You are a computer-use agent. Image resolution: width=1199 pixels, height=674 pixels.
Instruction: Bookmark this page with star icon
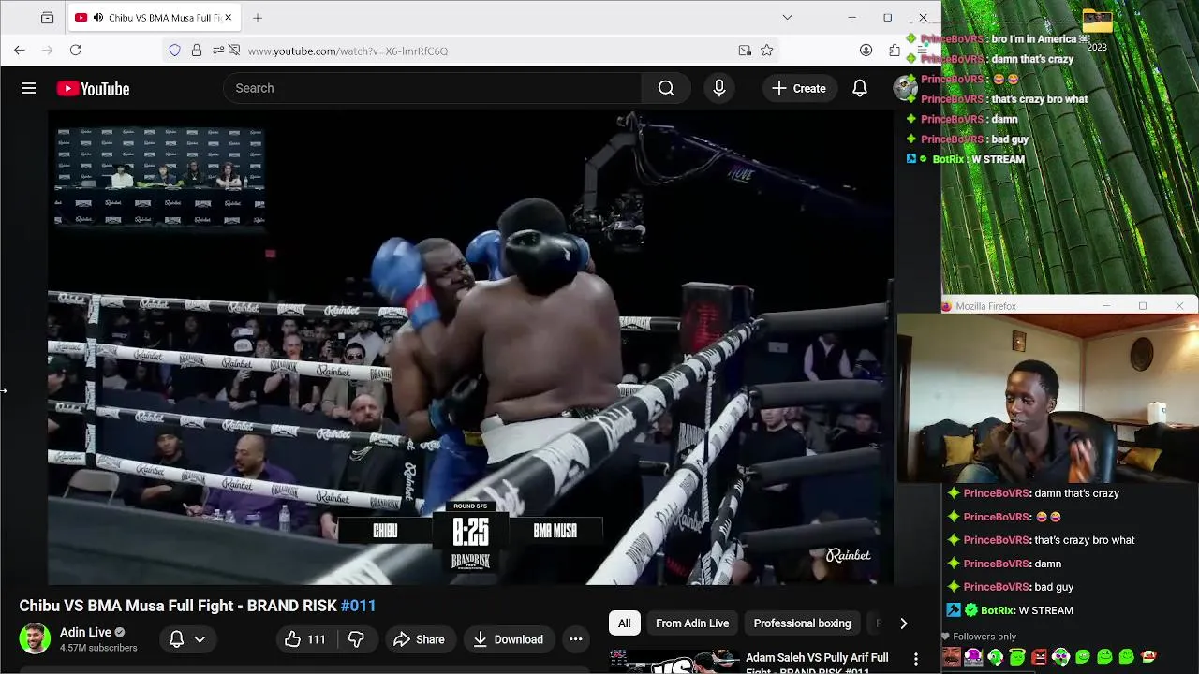click(x=767, y=51)
